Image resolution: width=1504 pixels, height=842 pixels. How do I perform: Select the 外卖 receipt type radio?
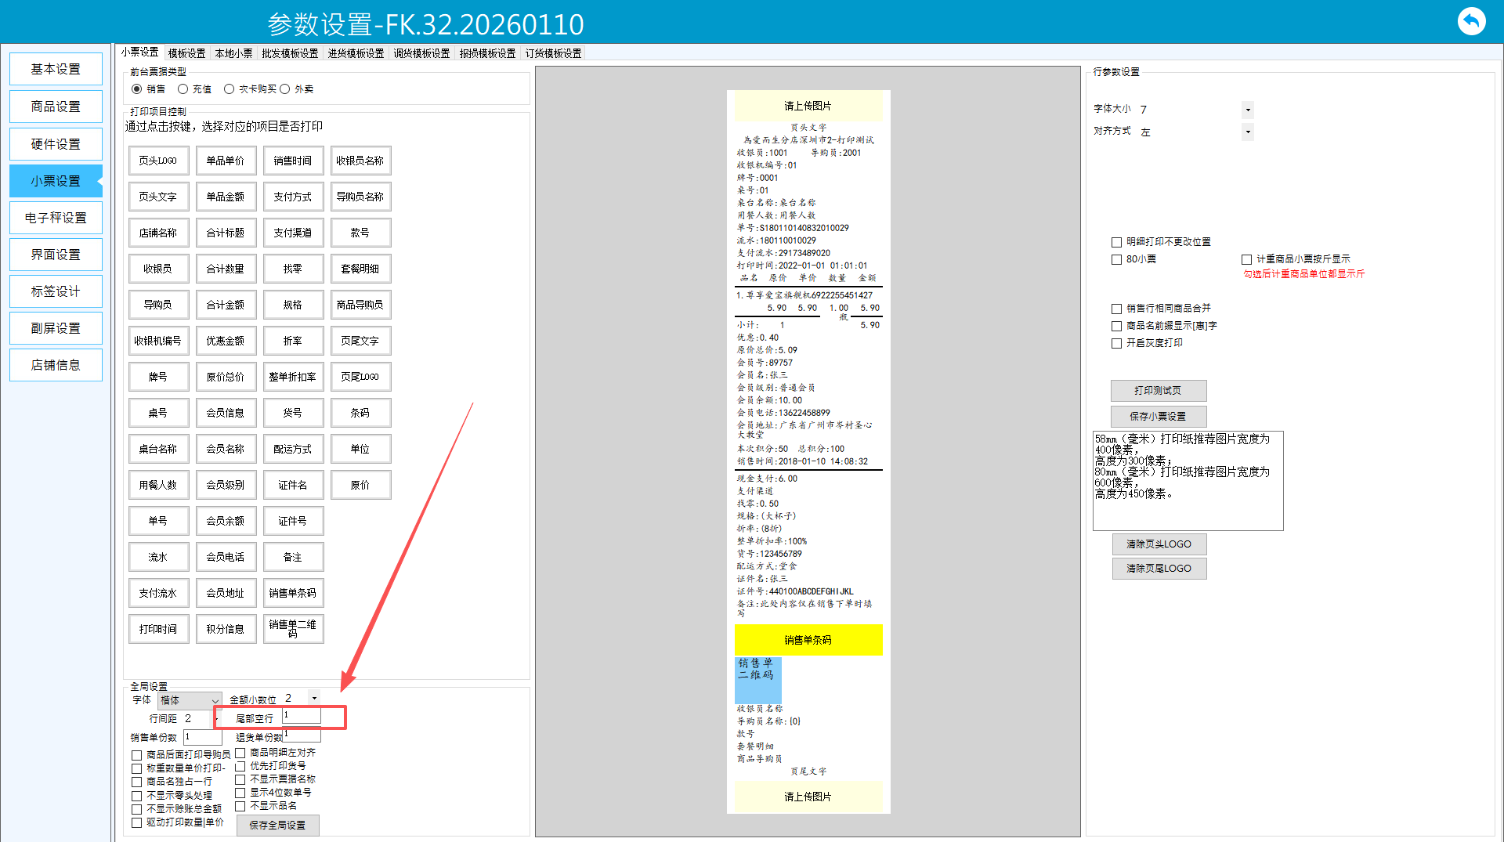(x=285, y=89)
